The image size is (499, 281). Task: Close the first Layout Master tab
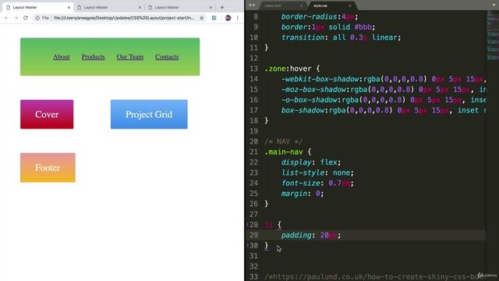click(x=69, y=7)
